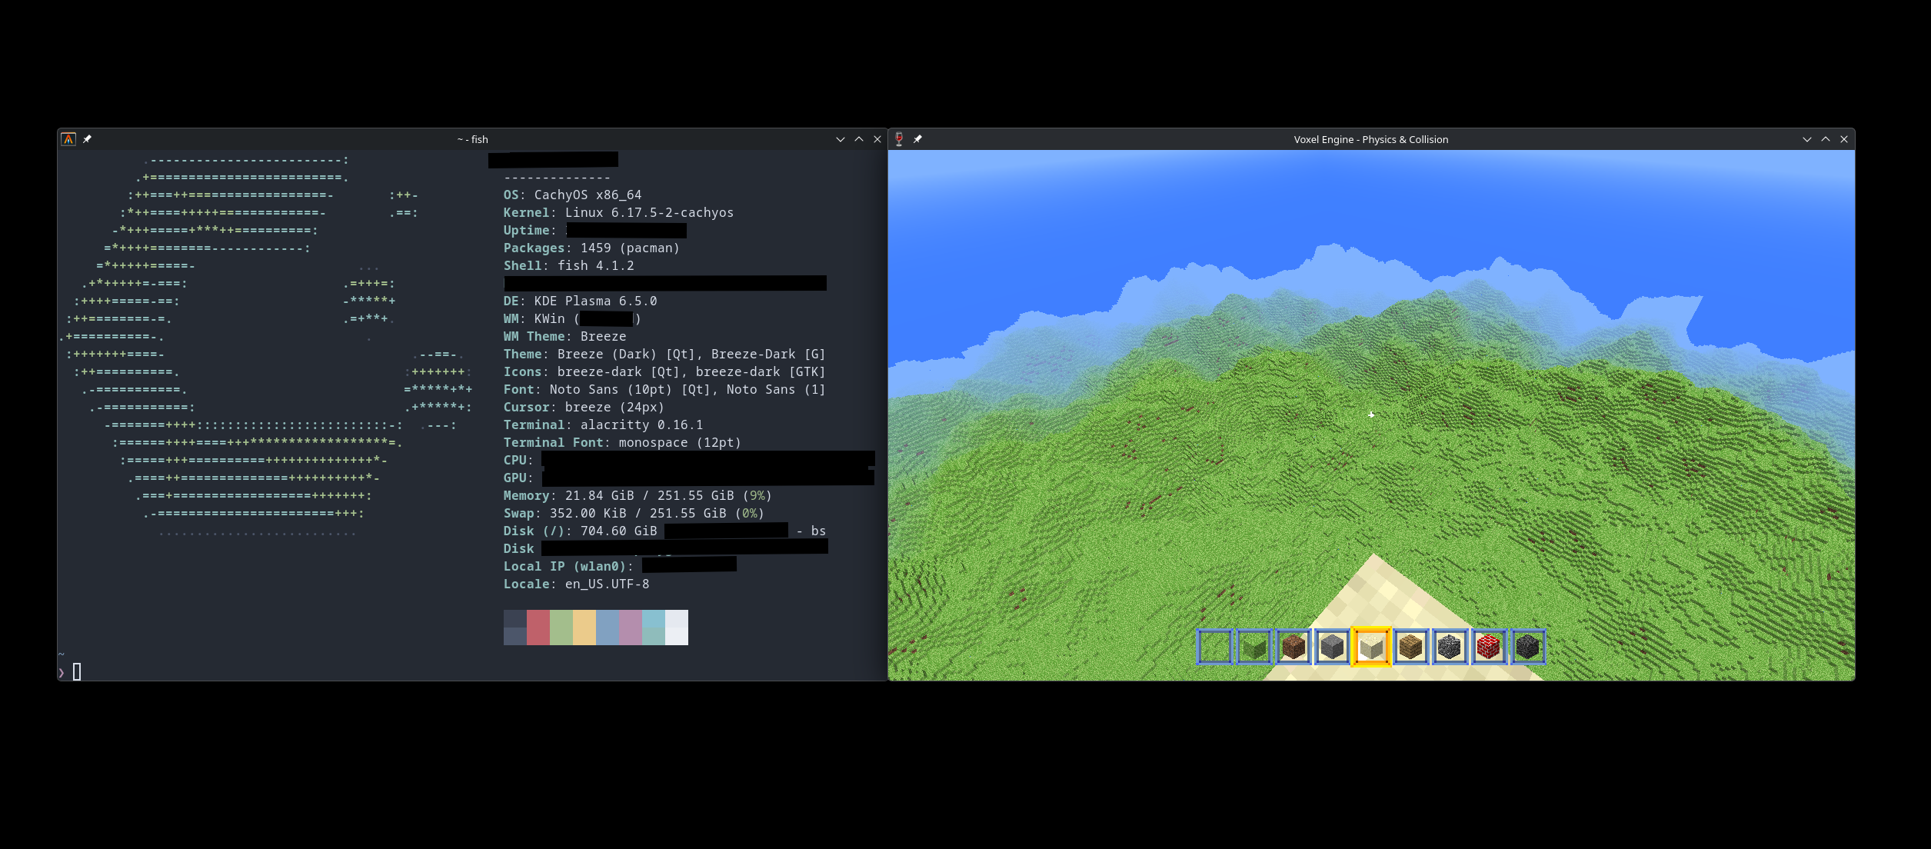Select the gray stone block slot
This screenshot has width=1931, height=849.
tap(1332, 647)
